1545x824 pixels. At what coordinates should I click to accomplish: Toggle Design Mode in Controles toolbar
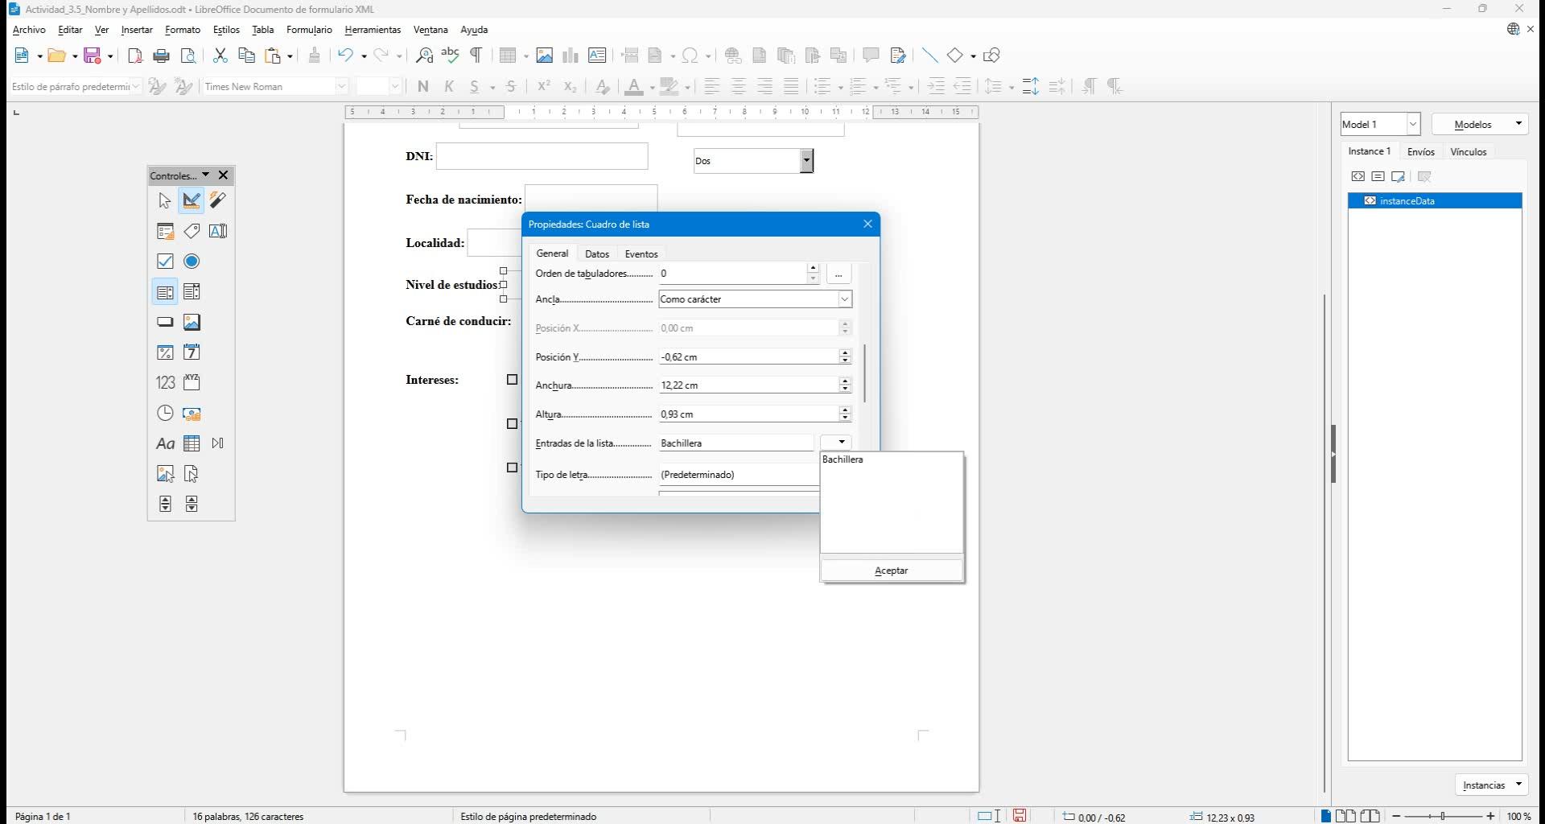pyautogui.click(x=192, y=200)
